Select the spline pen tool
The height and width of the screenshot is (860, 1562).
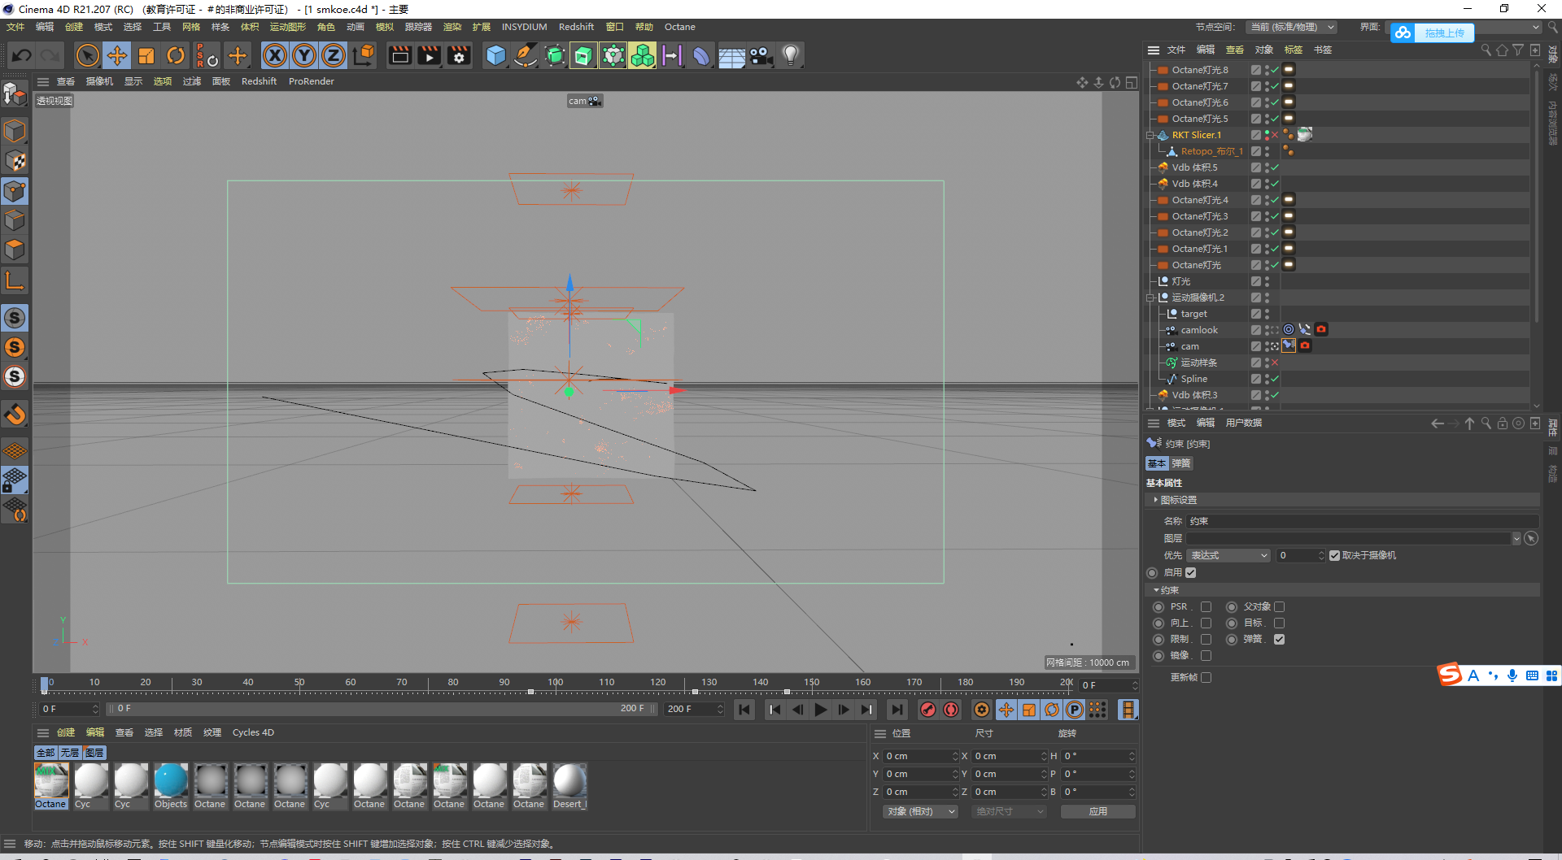click(526, 55)
